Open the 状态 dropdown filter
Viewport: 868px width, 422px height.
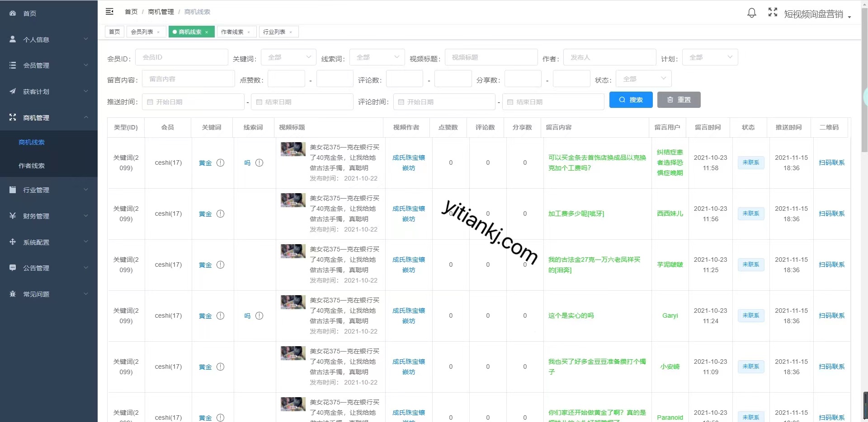click(x=644, y=79)
